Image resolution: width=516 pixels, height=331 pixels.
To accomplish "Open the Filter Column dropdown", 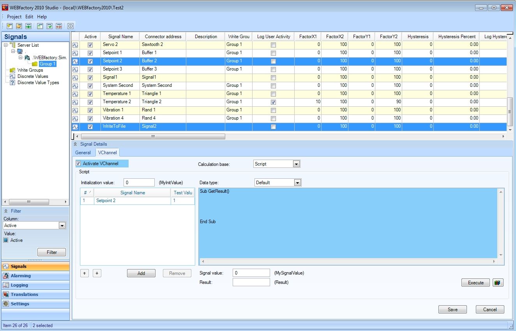I will tap(62, 225).
